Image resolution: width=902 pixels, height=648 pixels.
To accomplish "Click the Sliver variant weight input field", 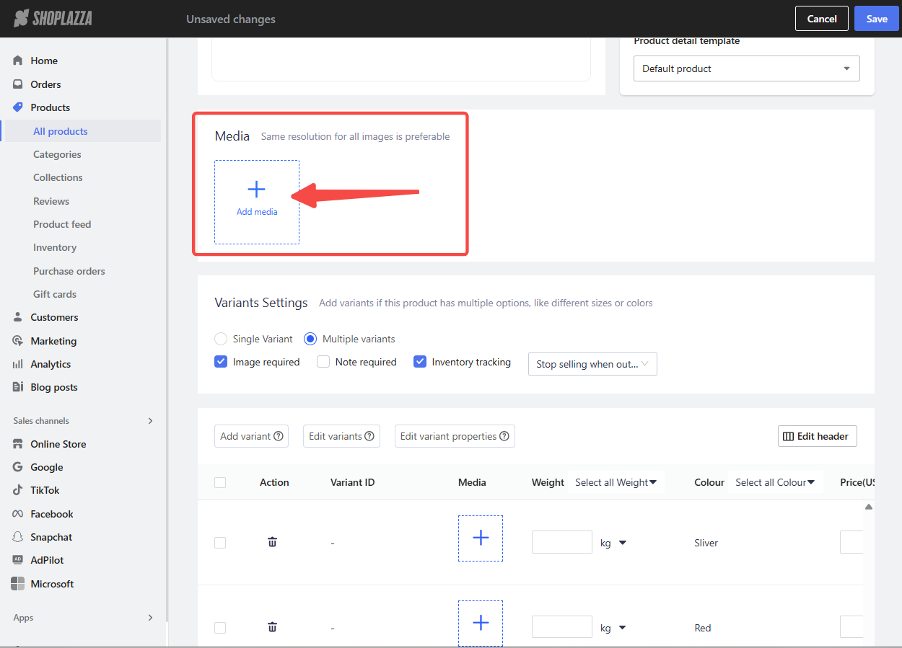I will click(x=562, y=542).
